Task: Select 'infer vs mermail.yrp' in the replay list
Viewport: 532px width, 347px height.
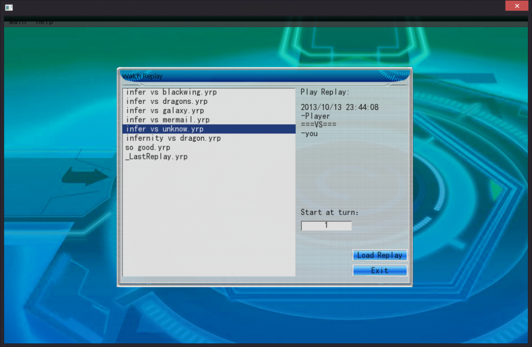Action: click(168, 120)
